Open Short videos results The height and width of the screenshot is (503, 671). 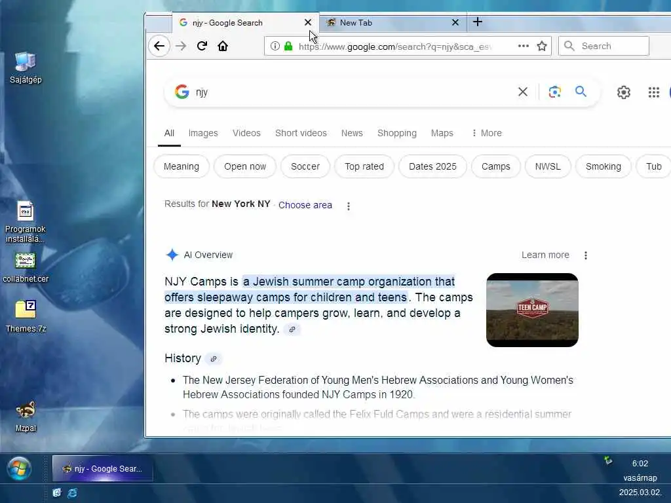click(301, 133)
